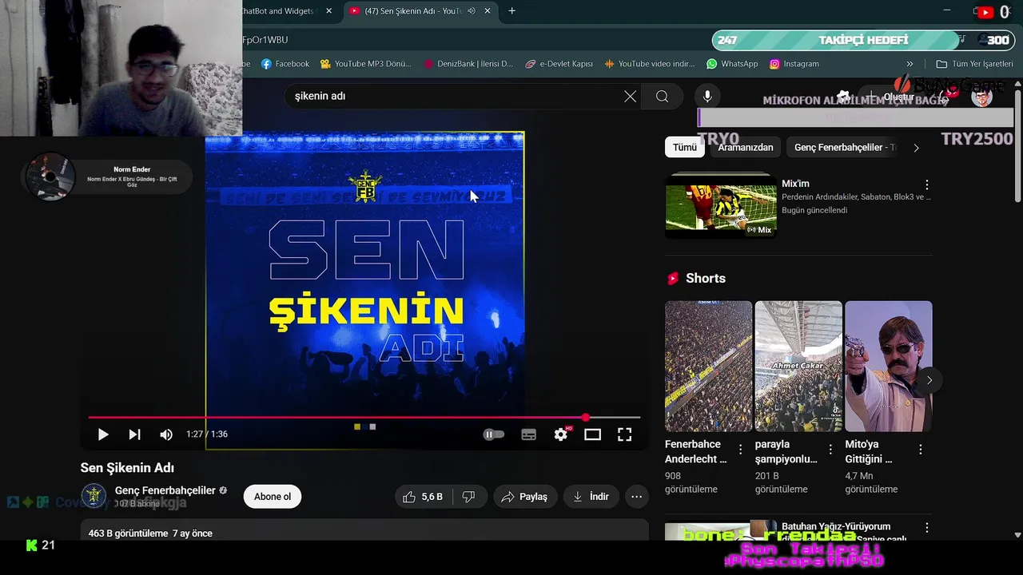Viewport: 1023px width, 575px height.
Task: Open the parayla şampiyonlu short thumbnail
Action: point(798,366)
